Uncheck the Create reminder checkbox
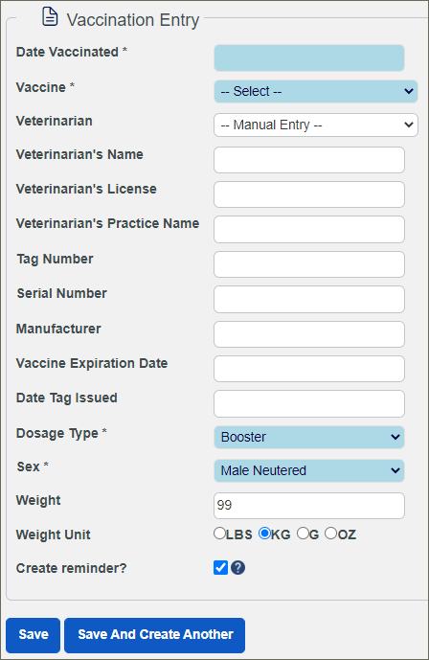This screenshot has width=429, height=660. click(220, 568)
